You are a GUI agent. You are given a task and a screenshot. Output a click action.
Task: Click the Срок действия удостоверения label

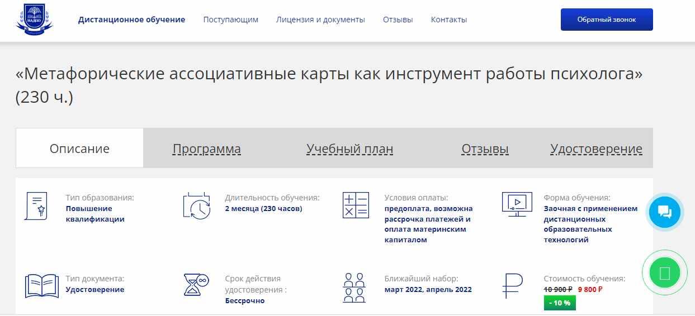256,284
